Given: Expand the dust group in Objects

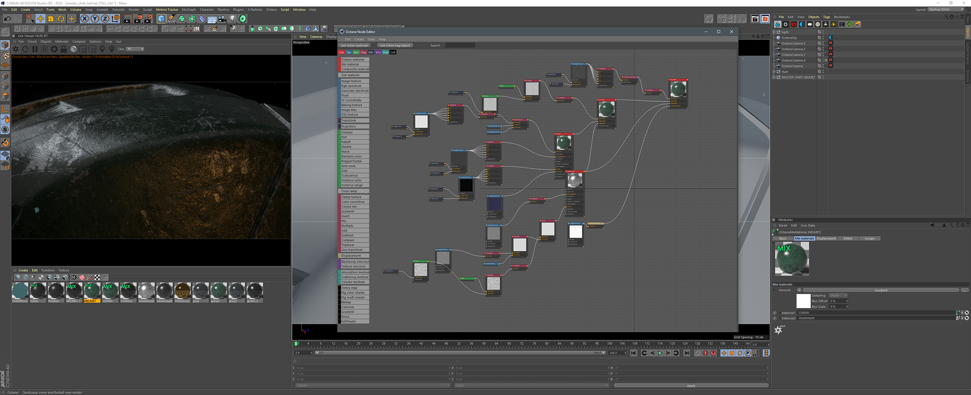Looking at the screenshot, I should pos(774,71).
